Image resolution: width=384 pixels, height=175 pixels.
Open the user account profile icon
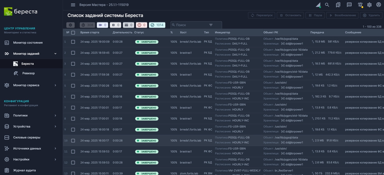[378, 5]
